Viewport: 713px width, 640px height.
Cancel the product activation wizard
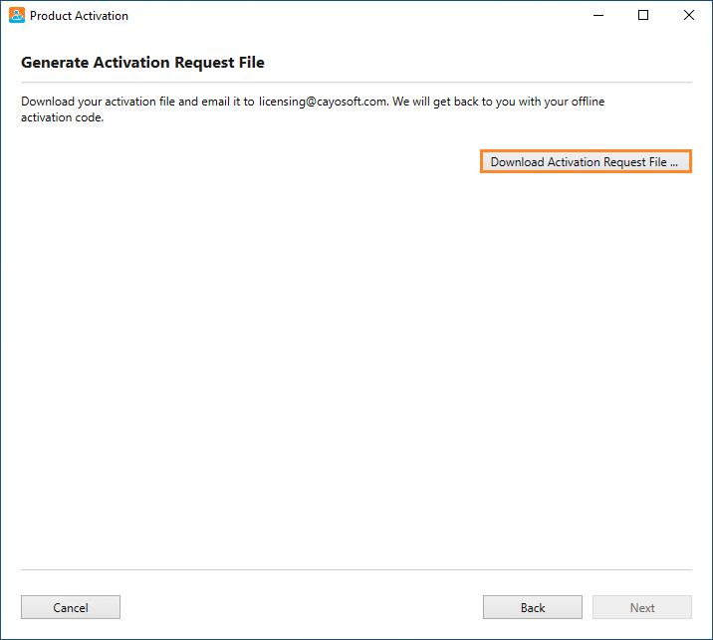coord(71,607)
